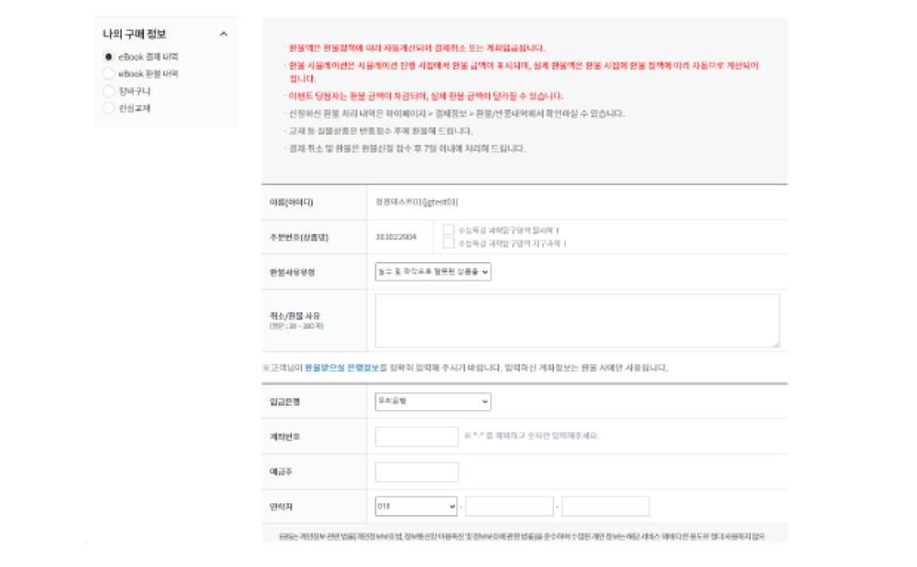The width and height of the screenshot is (917, 567).
Task: Select the eBook 결제 내역 radio option
Action: (x=108, y=57)
